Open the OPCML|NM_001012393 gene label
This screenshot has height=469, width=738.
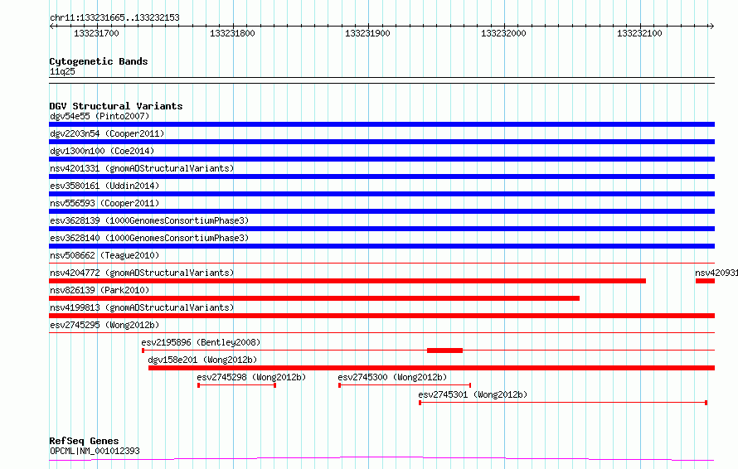tap(95, 451)
